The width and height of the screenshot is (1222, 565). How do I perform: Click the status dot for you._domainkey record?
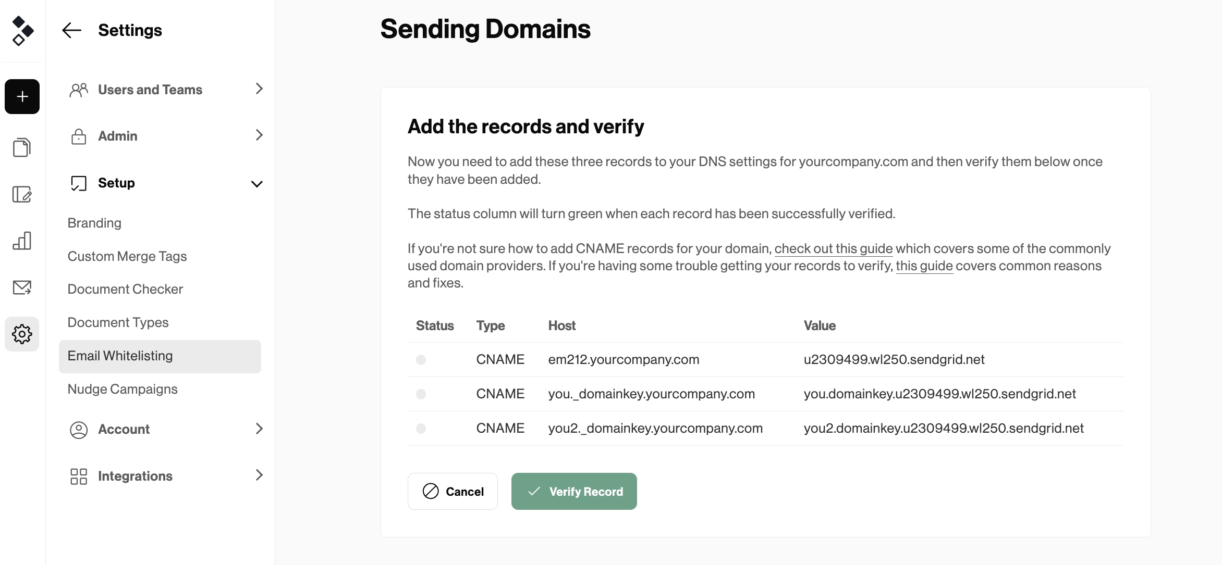421,394
